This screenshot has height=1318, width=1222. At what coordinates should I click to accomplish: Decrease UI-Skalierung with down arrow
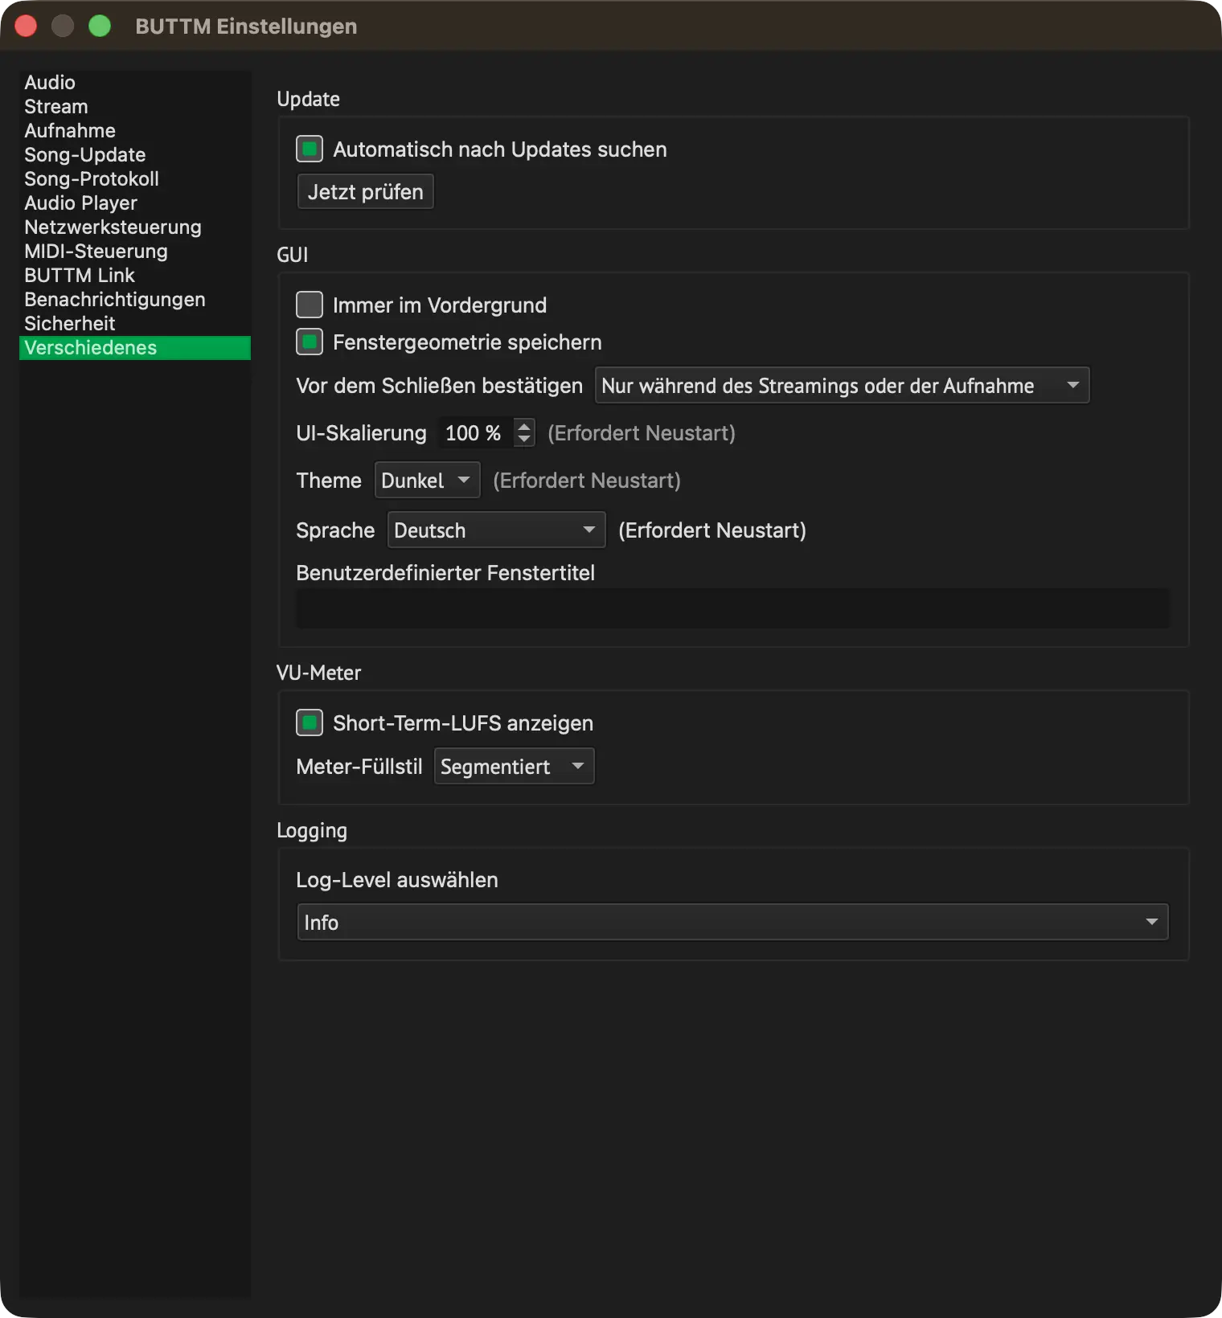pos(524,440)
